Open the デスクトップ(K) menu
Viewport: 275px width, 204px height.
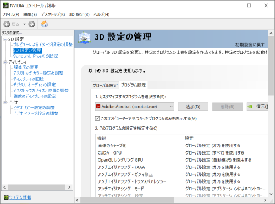(53, 14)
